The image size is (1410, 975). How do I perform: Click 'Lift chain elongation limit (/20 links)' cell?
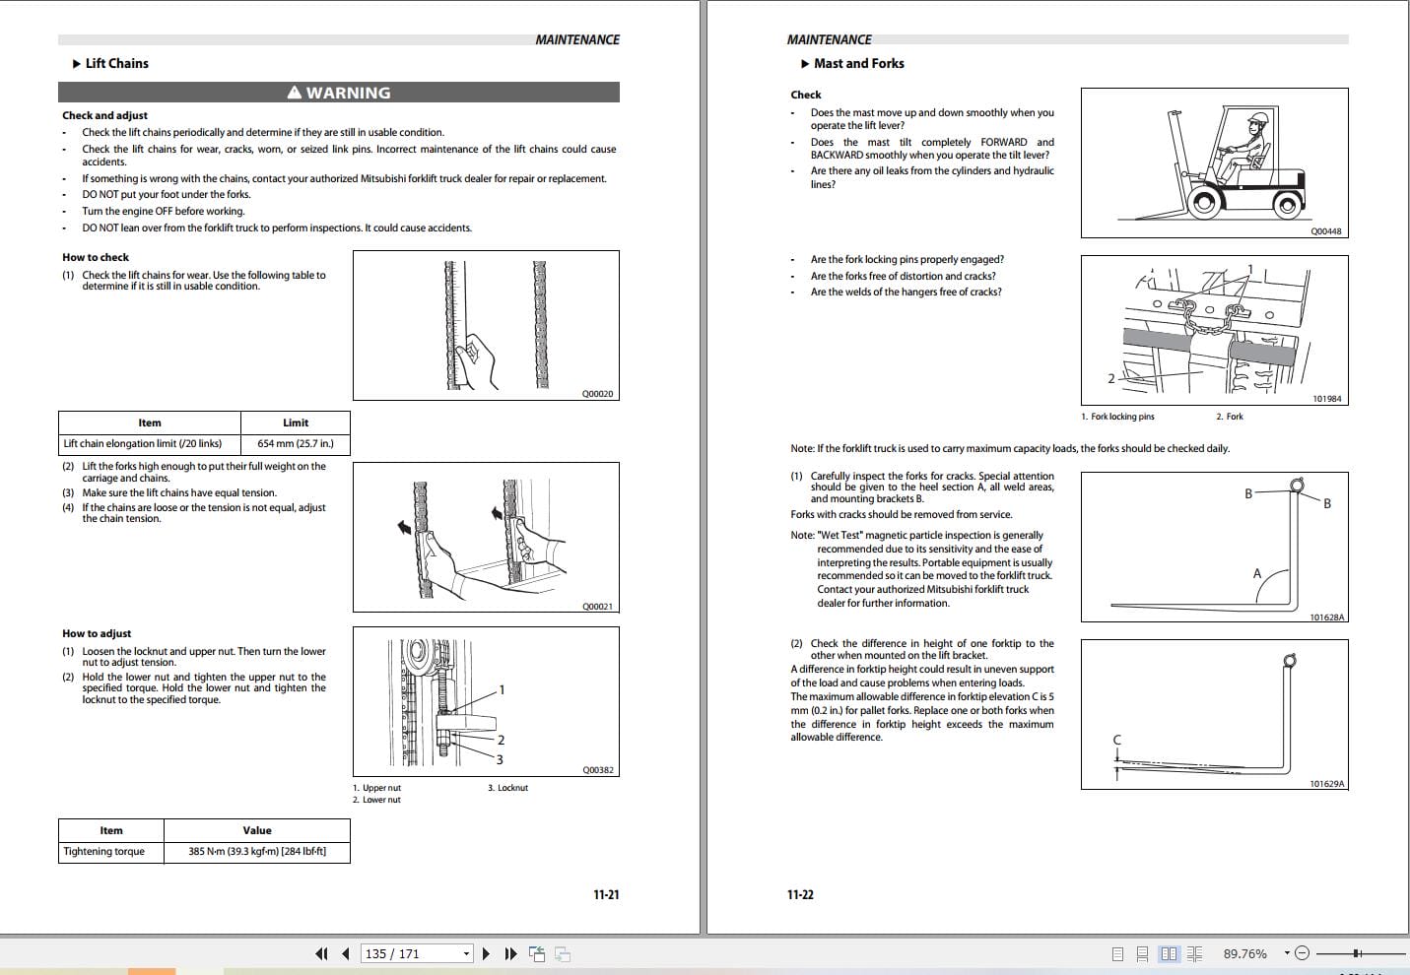150,443
